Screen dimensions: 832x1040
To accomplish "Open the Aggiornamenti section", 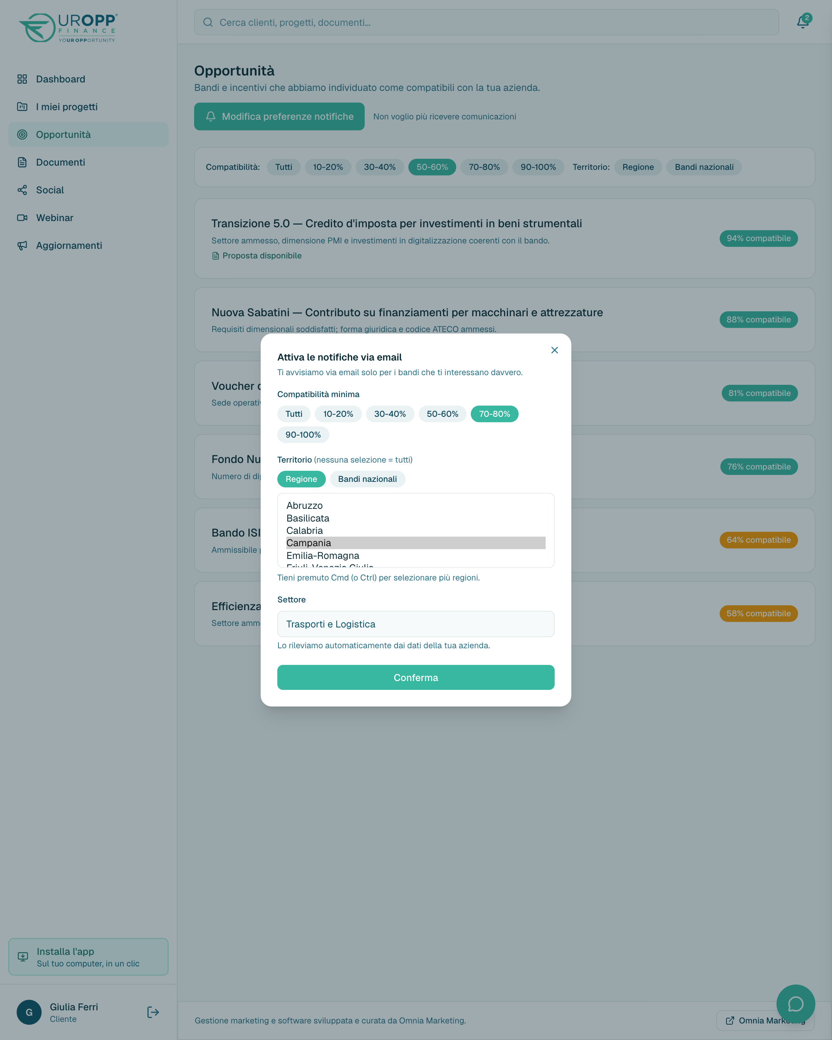I will click(88, 245).
